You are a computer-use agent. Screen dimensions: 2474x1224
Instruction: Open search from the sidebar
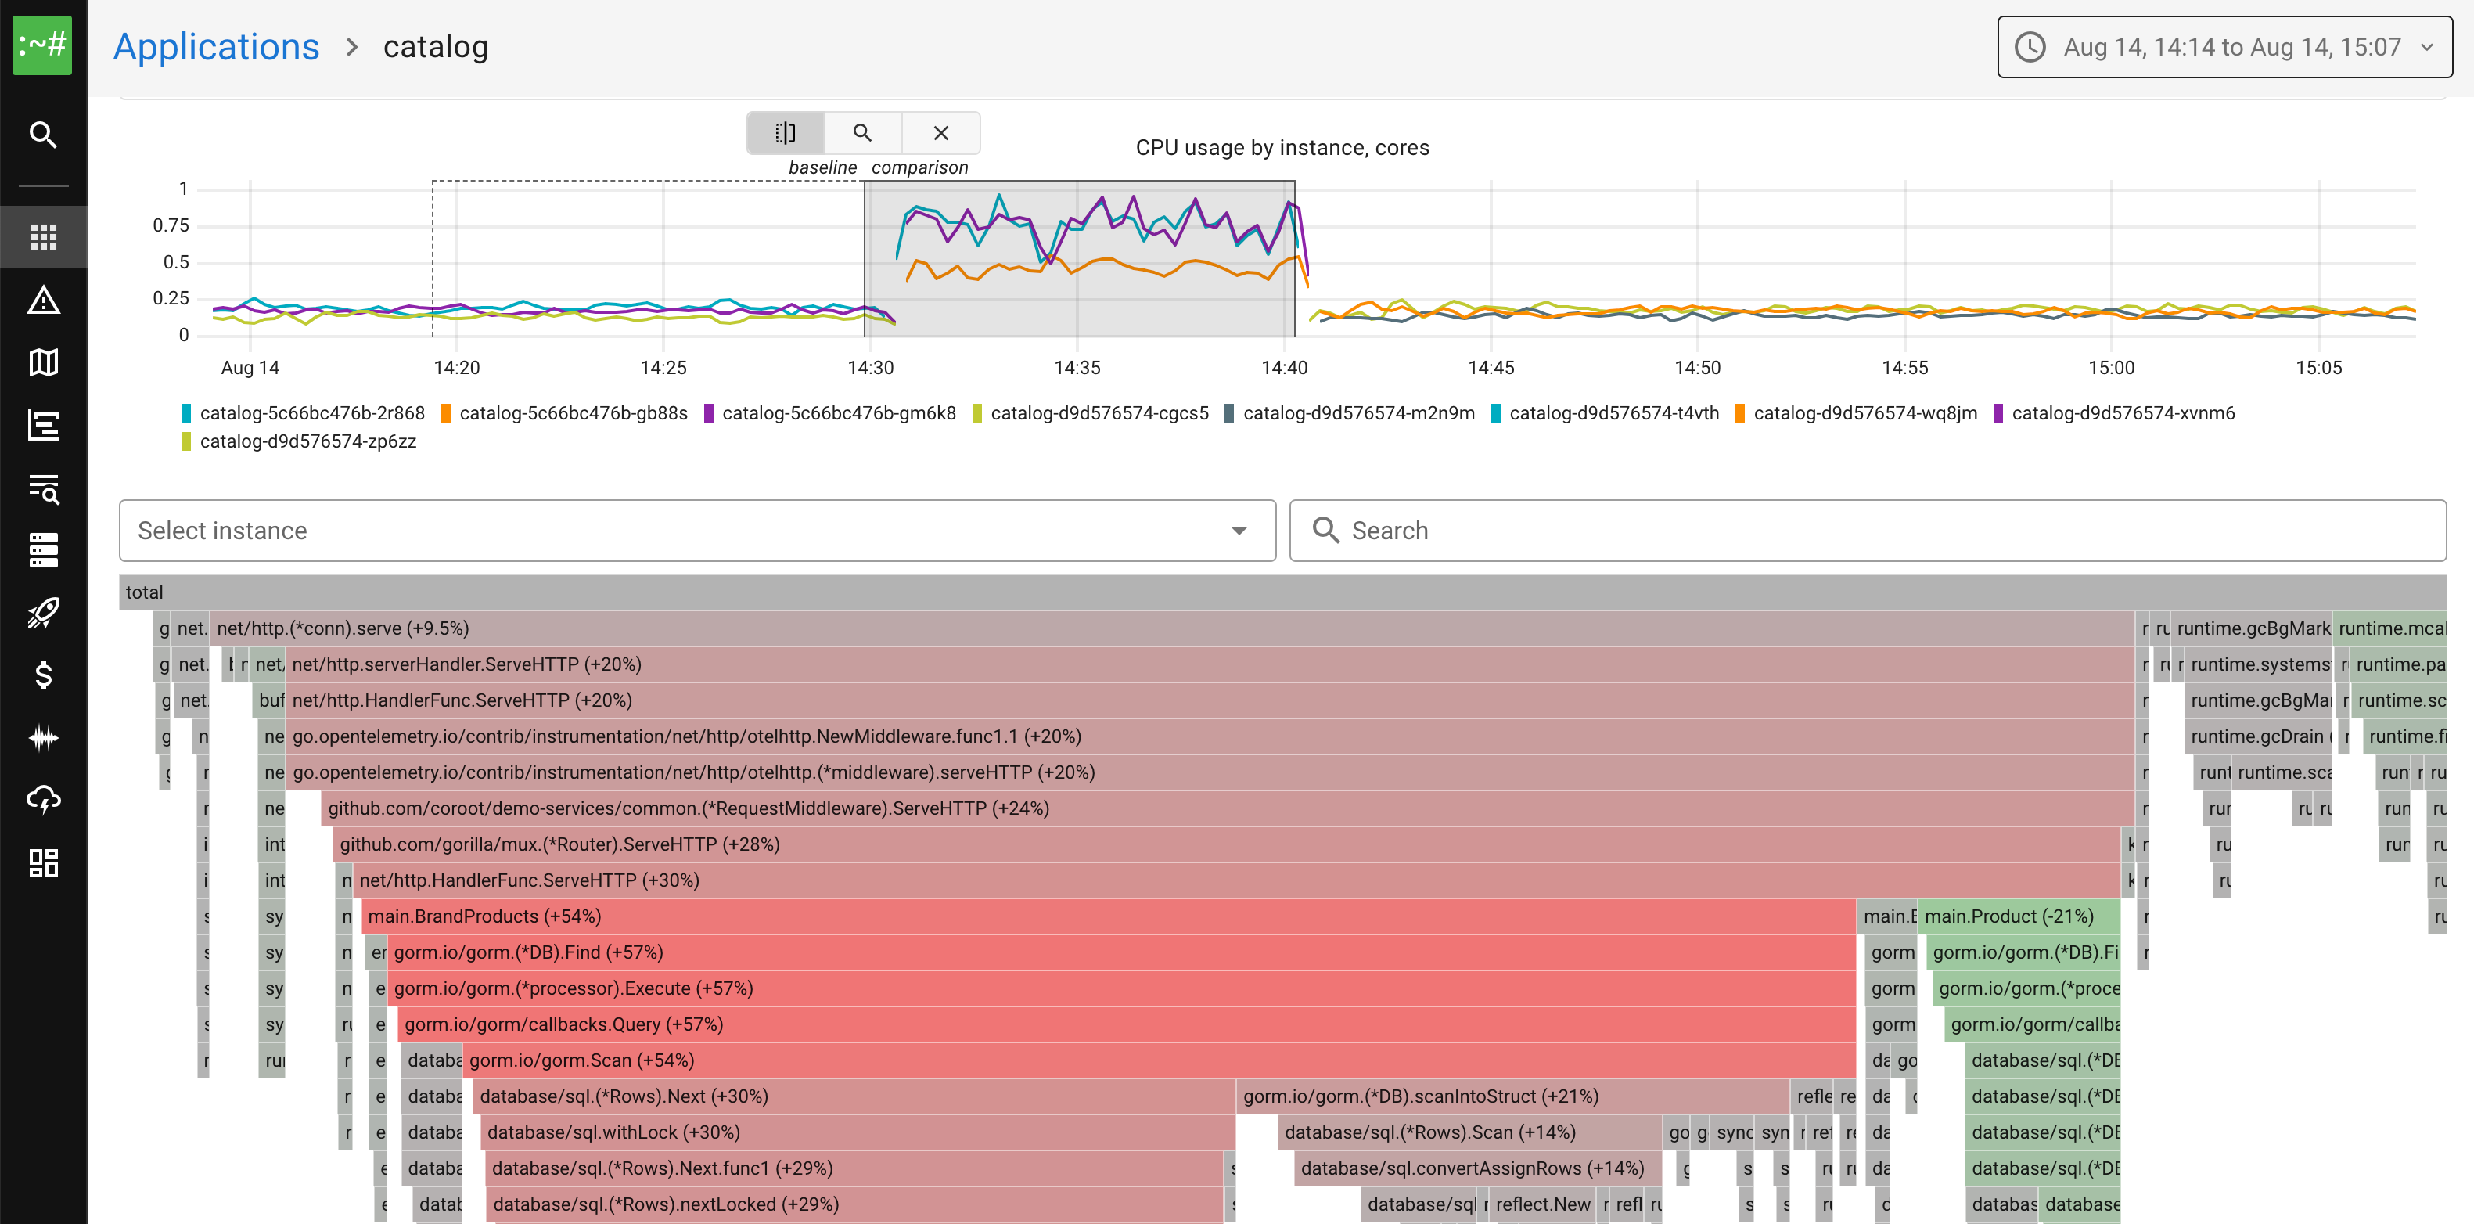pos(43,135)
